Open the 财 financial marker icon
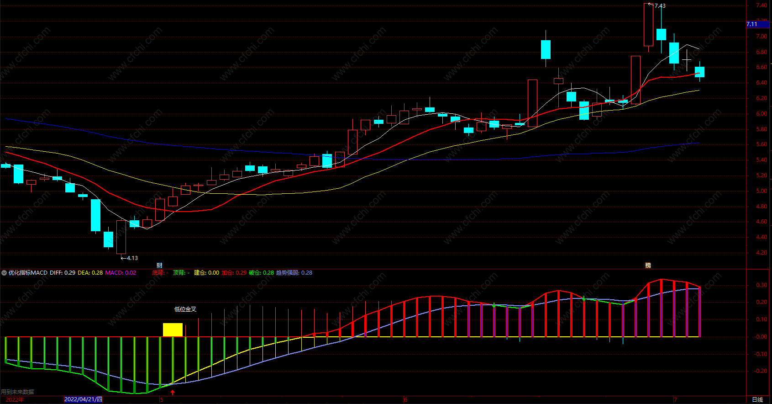Image resolution: width=772 pixels, height=404 pixels. click(159, 266)
